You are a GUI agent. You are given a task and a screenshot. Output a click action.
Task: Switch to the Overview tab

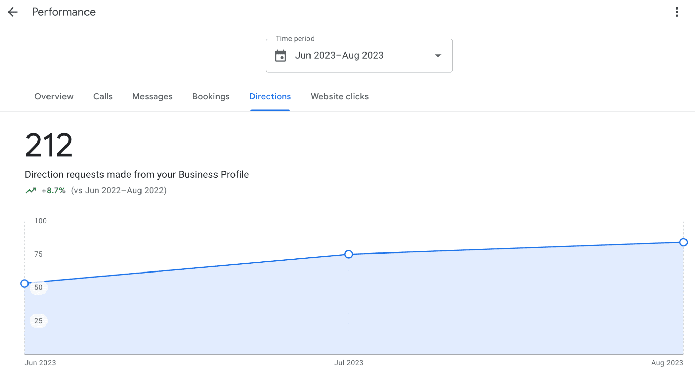tap(54, 97)
